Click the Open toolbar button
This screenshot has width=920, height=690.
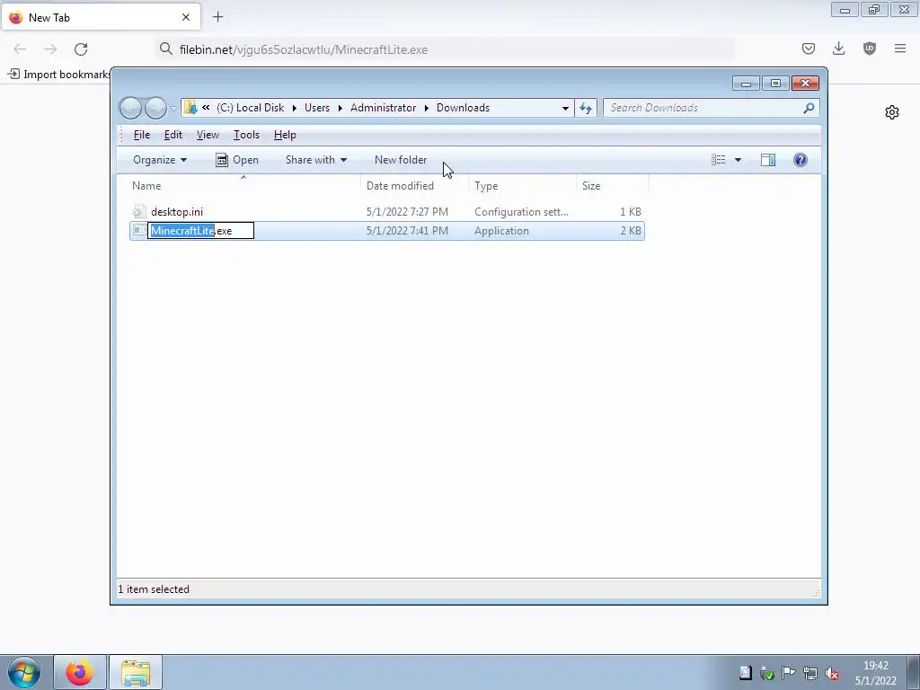237,160
